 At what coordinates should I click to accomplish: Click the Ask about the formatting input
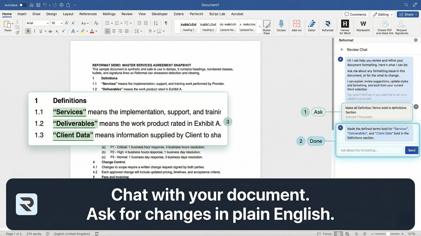tap(370, 150)
